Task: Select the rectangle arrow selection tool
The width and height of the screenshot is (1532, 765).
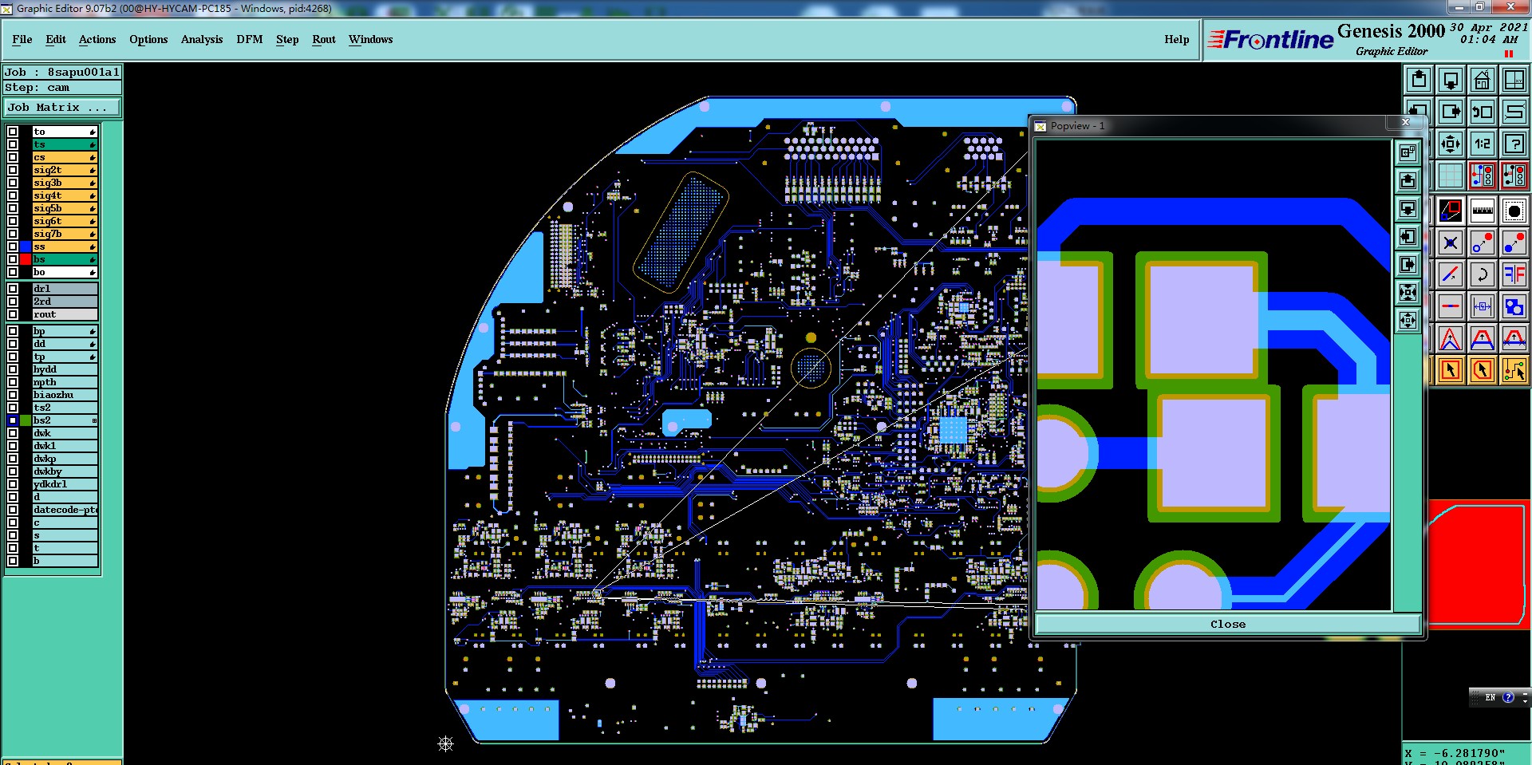Action: (1451, 370)
